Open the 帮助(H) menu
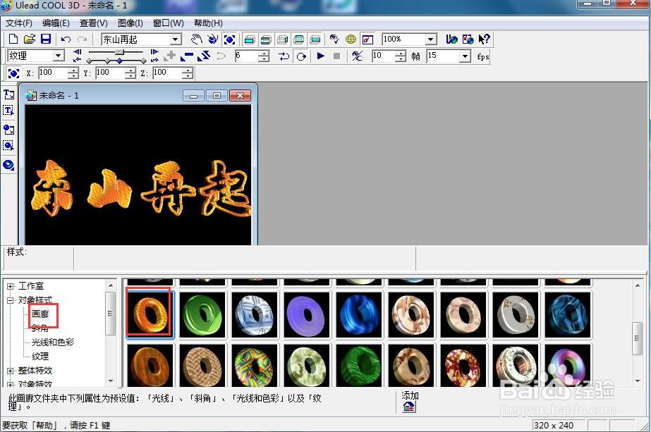The height and width of the screenshot is (432, 651). point(208,23)
